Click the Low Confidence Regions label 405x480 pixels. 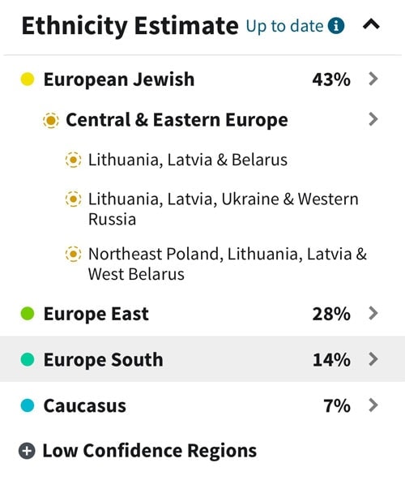[x=150, y=451]
